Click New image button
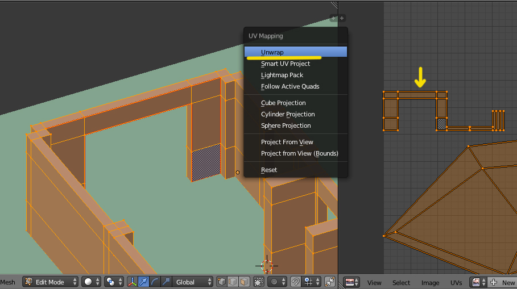 (x=502, y=282)
